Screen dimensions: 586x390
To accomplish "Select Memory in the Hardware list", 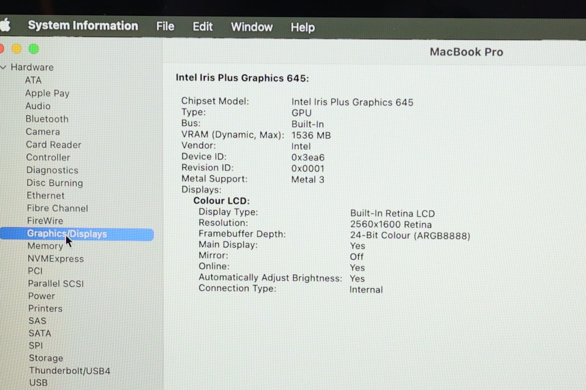I will 45,246.
